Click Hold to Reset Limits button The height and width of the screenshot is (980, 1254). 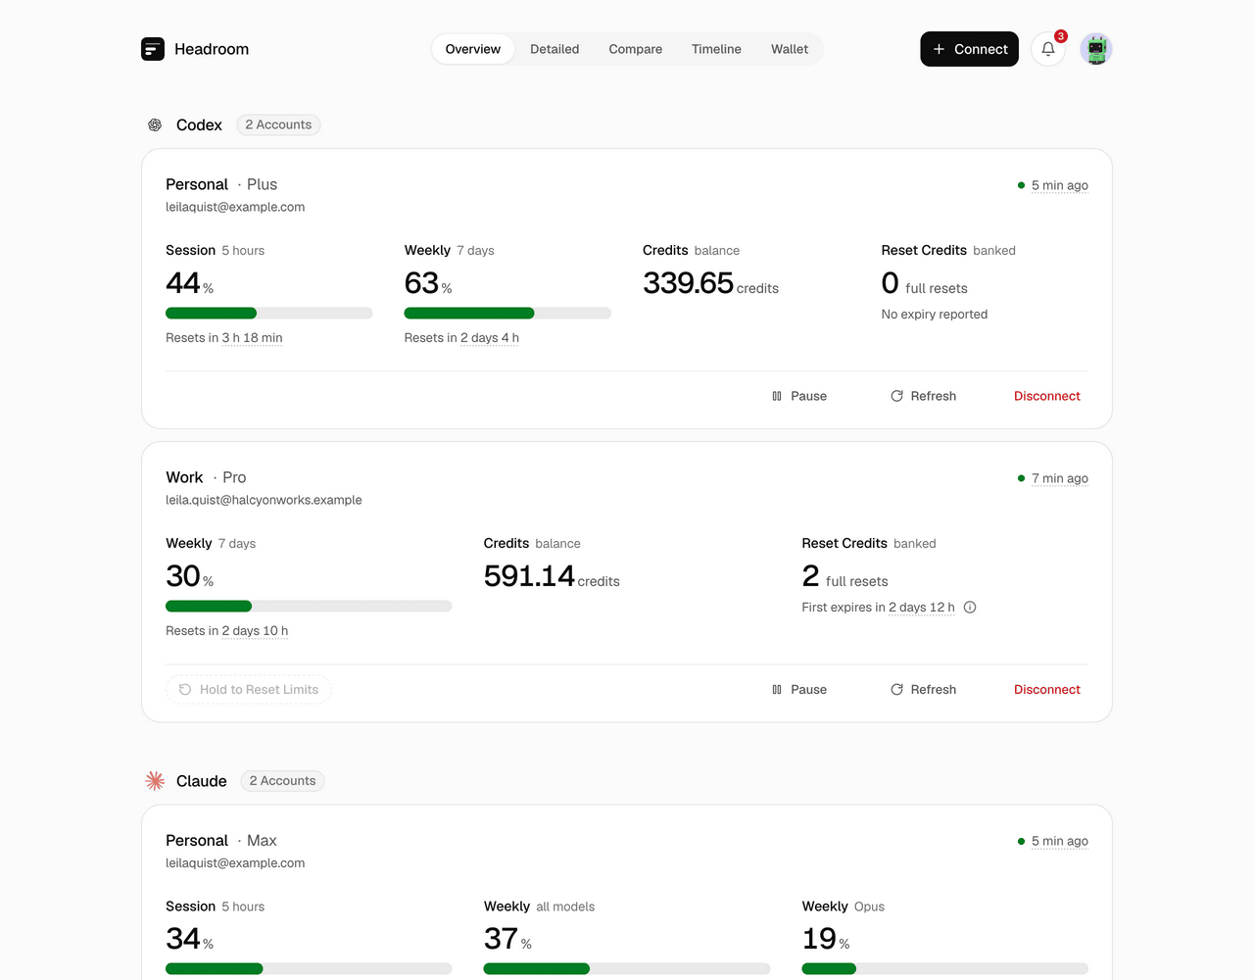point(249,690)
